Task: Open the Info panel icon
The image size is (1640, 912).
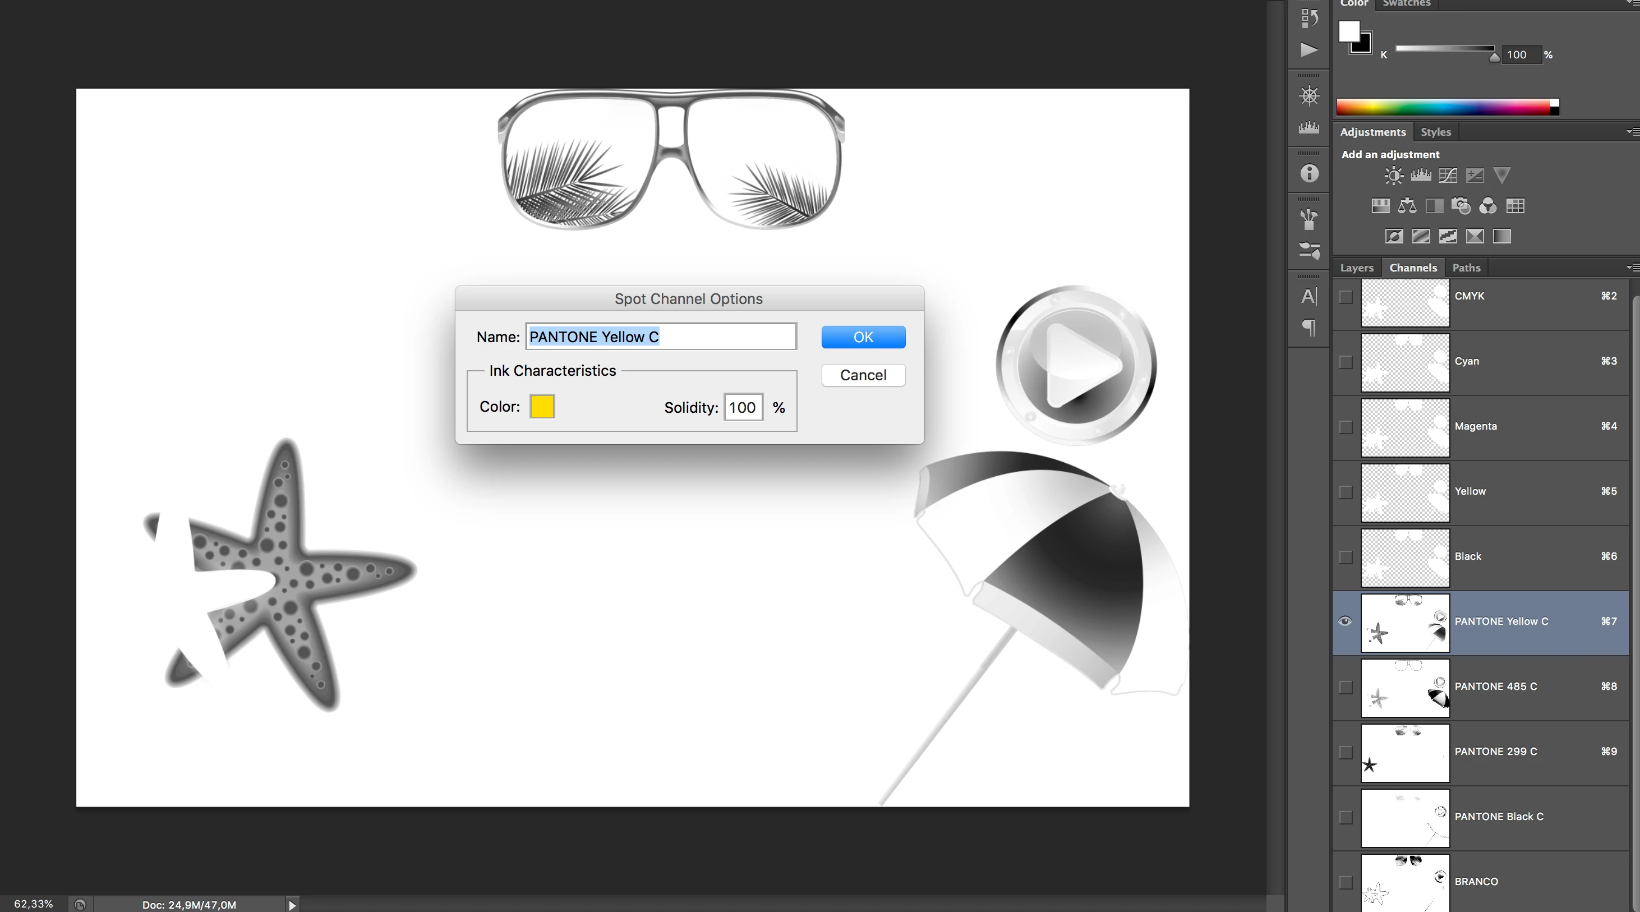Action: click(x=1309, y=173)
